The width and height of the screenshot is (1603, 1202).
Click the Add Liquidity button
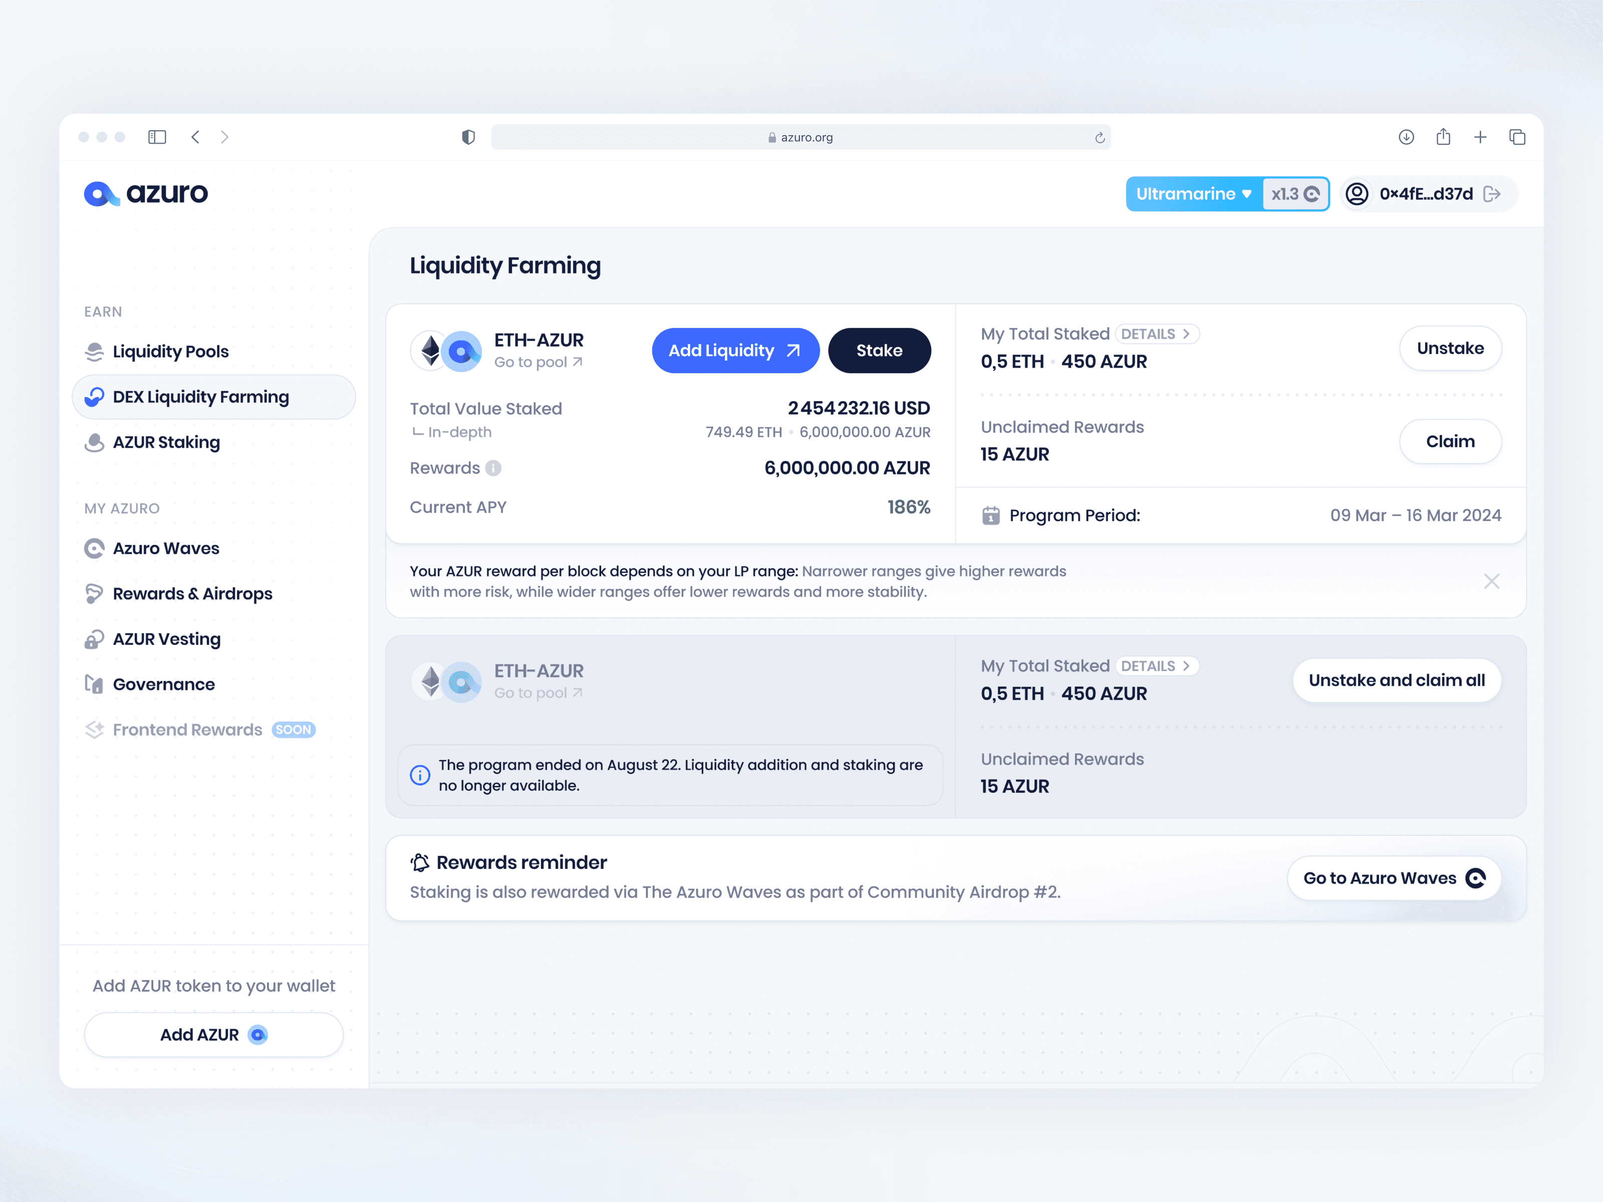[734, 351]
